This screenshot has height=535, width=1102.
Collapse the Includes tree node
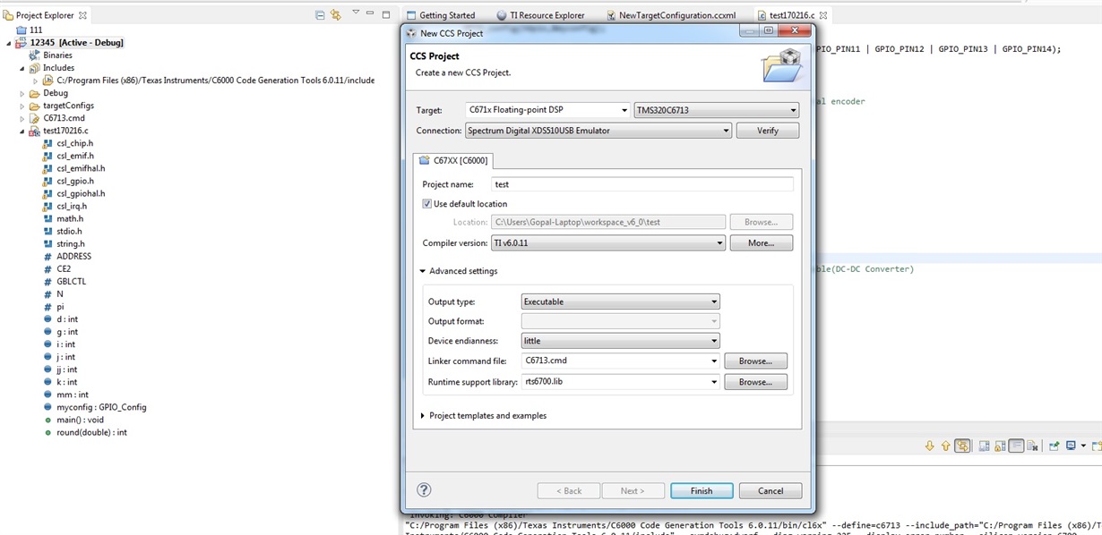(x=22, y=68)
